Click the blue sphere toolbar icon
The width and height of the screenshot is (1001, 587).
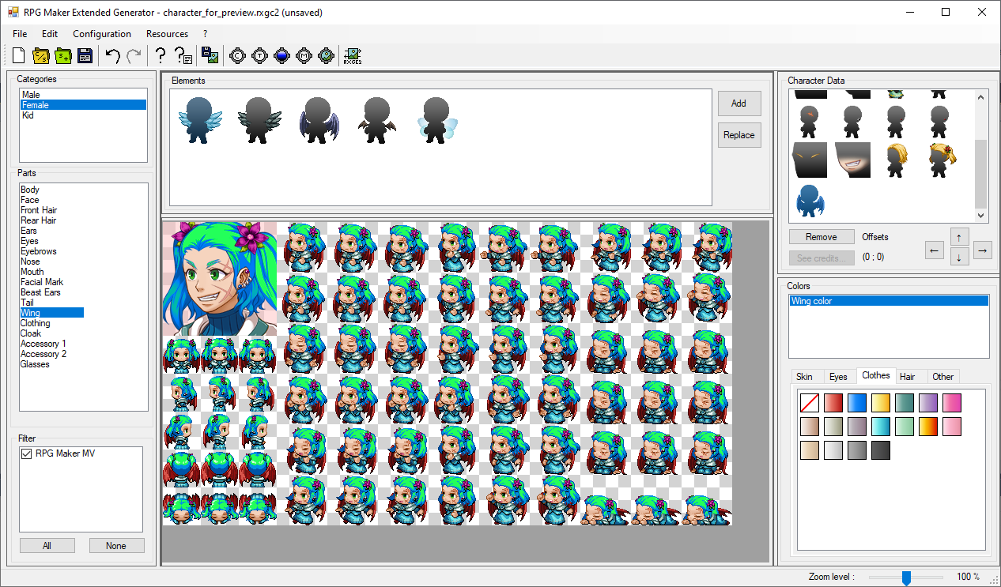click(282, 55)
